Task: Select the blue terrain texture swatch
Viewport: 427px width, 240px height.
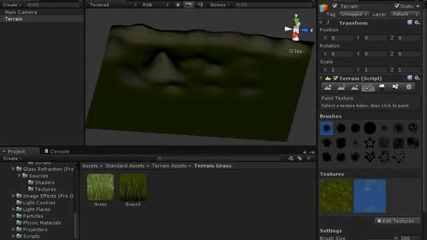Action: (370, 195)
